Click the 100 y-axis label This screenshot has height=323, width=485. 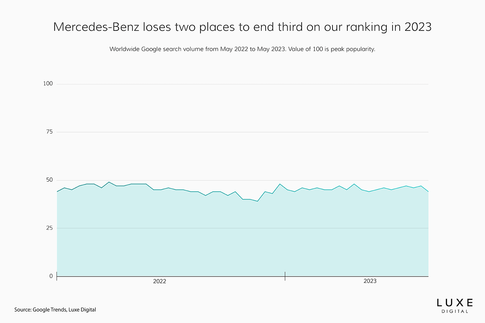(48, 84)
